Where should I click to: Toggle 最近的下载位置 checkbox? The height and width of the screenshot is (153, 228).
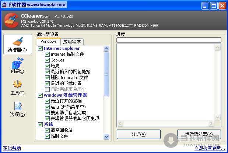coord(47,83)
